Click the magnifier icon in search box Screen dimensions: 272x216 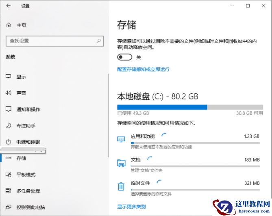[x=98, y=41]
